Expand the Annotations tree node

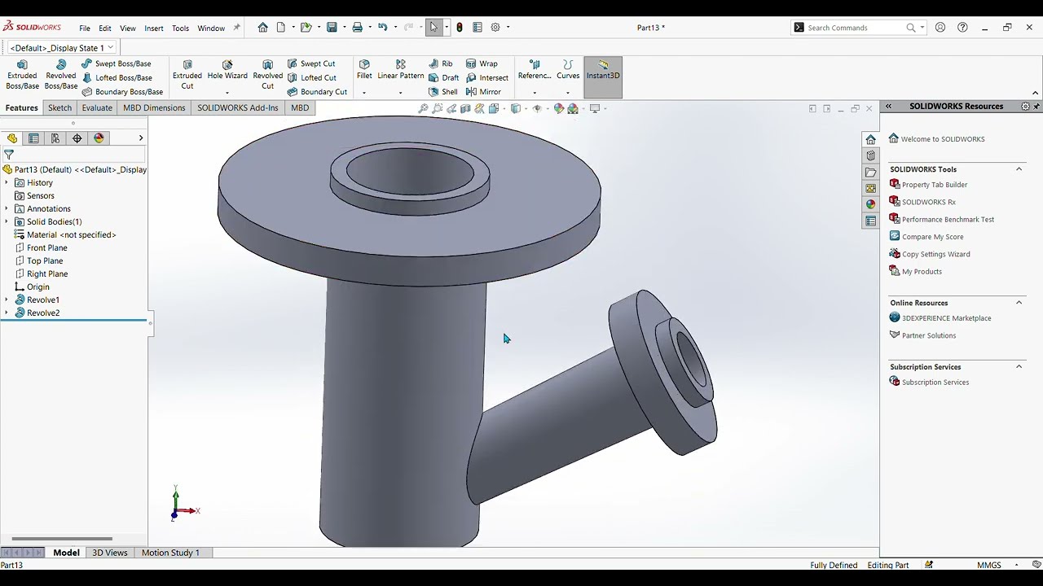[x=7, y=208]
